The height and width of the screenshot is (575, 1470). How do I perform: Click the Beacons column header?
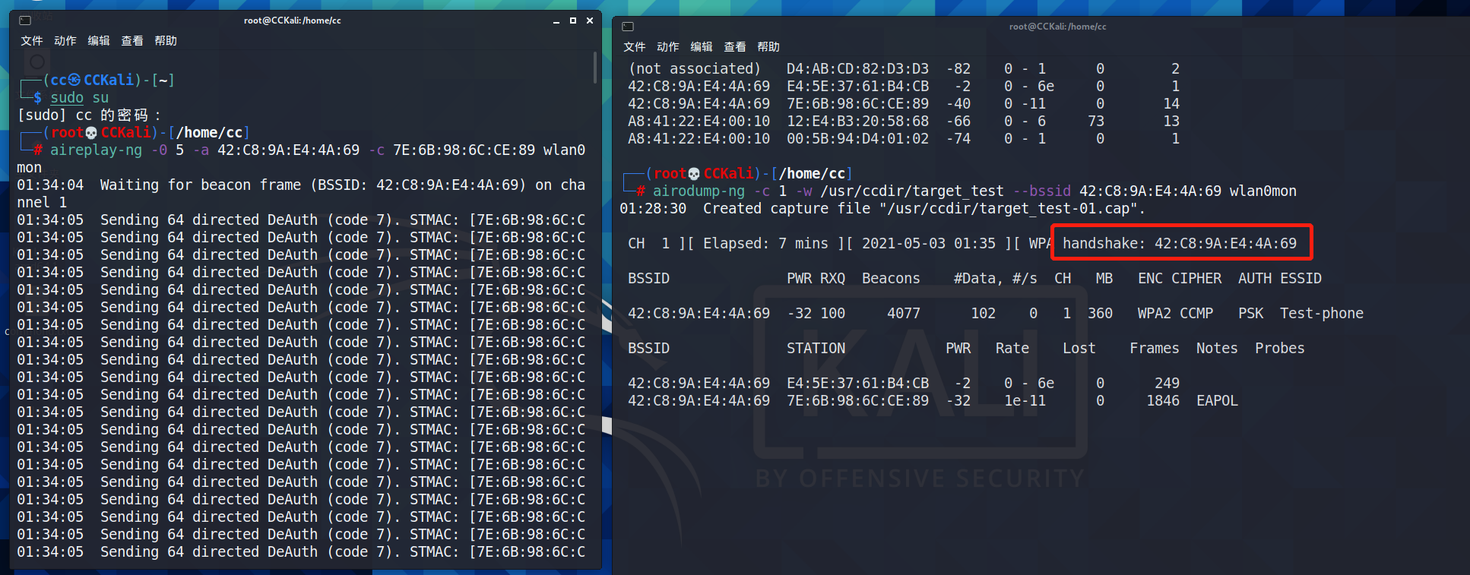[891, 278]
